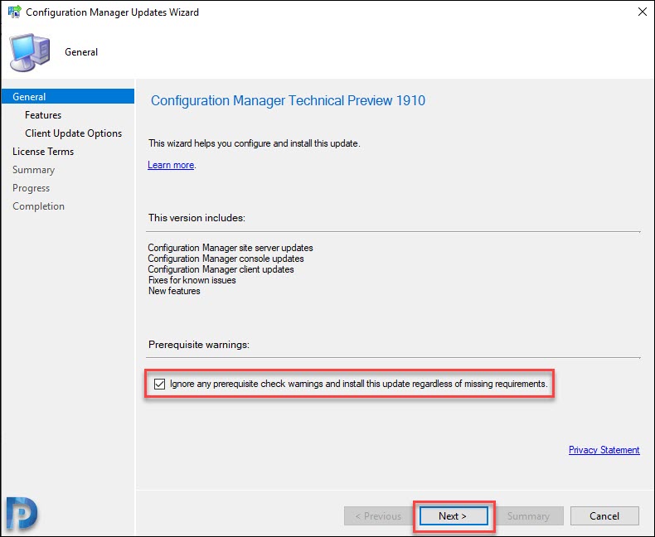Click the Previous button
Screen dimensions: 655x537
(377, 516)
